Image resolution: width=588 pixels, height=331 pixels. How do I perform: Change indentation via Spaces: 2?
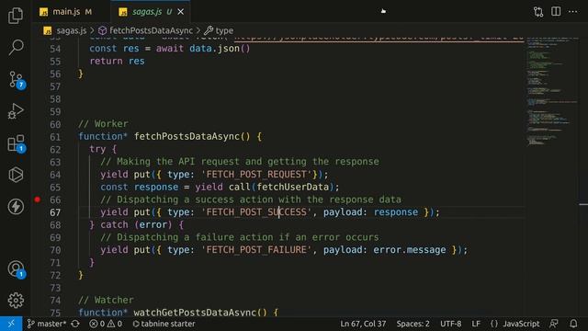pyautogui.click(x=413, y=324)
